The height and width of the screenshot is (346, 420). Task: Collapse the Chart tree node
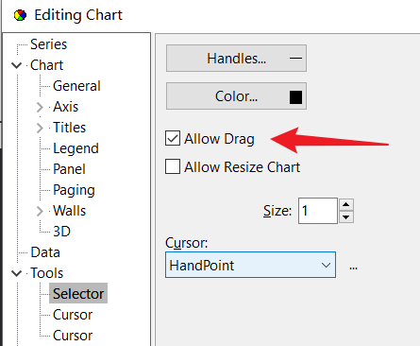tap(16, 65)
